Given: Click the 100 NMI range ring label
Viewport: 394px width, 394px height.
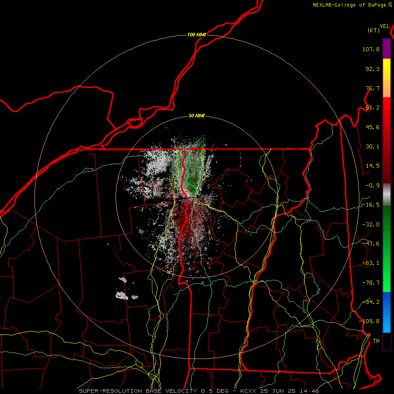Looking at the screenshot, I should [x=197, y=35].
